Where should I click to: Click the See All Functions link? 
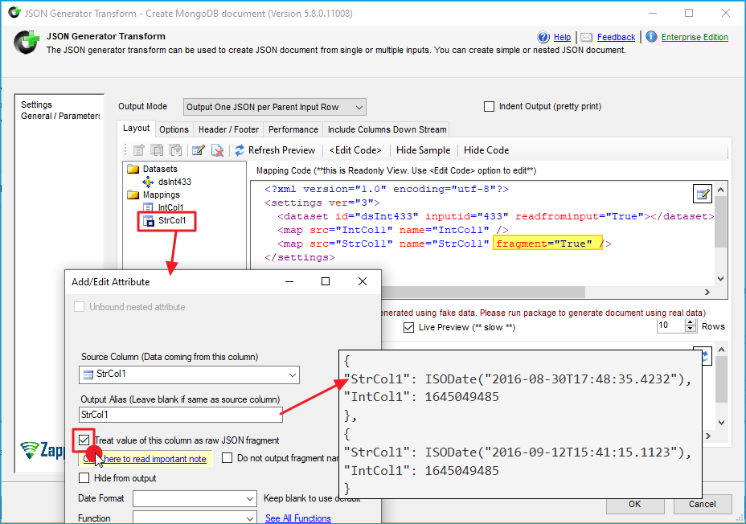tap(297, 518)
